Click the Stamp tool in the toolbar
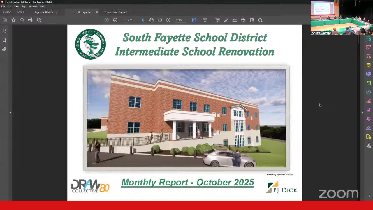 243,20
